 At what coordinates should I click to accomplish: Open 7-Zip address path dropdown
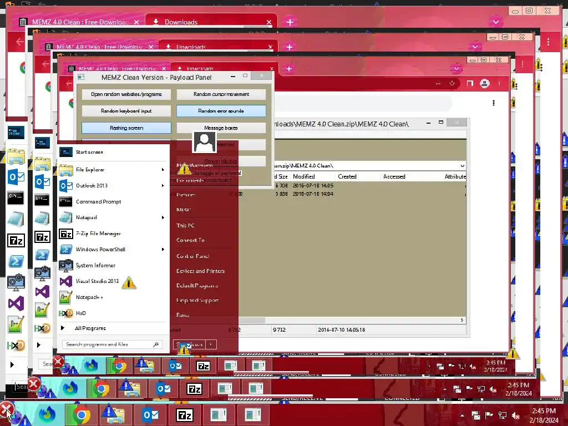[x=462, y=166]
